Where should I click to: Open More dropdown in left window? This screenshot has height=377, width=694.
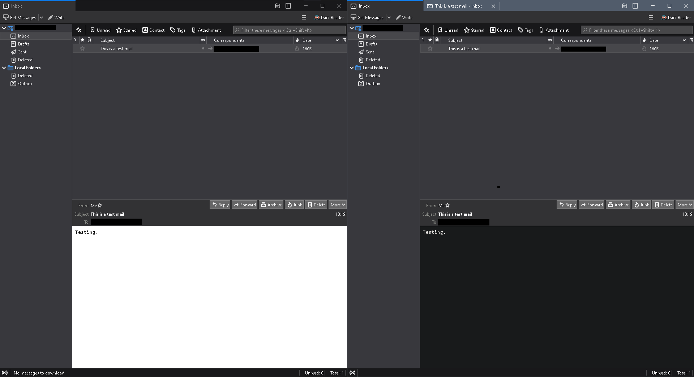(338, 205)
